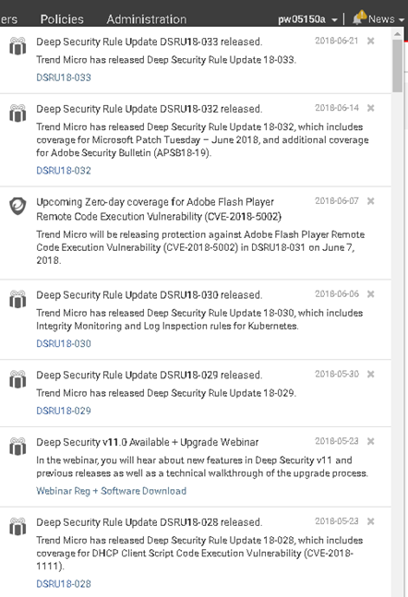Viewport: 408px width, 597px height.
Task: Click the news panel scrollbar thumb
Action: click(397, 66)
